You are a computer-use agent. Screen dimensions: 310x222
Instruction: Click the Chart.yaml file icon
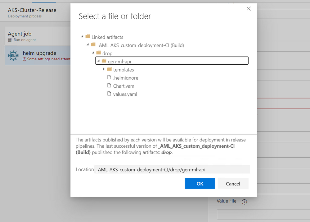point(109,86)
